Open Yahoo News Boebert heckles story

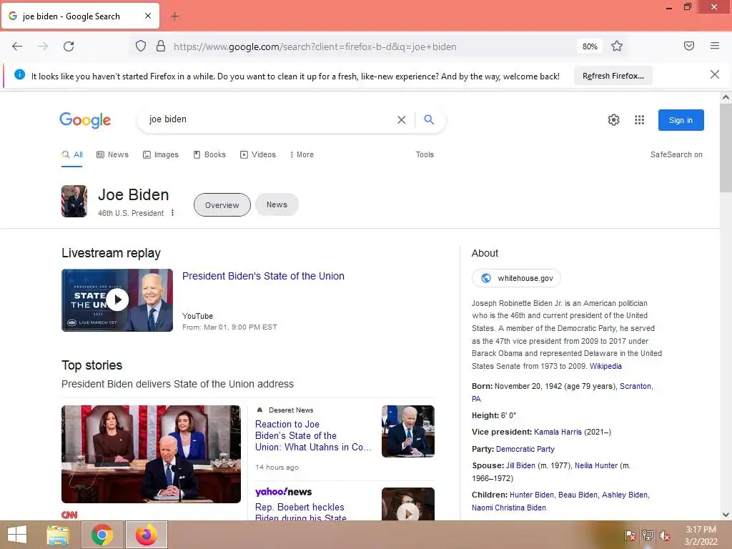(301, 512)
